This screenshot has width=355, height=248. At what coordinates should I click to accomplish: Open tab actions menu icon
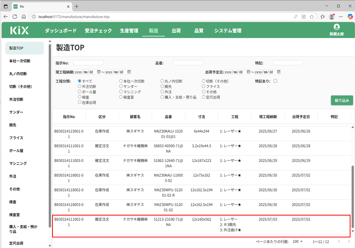tap(6, 6)
